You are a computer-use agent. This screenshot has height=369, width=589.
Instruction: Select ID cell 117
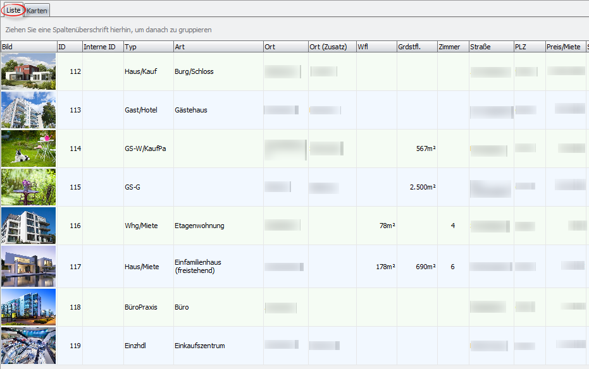(70, 267)
